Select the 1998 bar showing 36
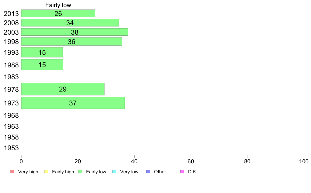 [72, 41]
